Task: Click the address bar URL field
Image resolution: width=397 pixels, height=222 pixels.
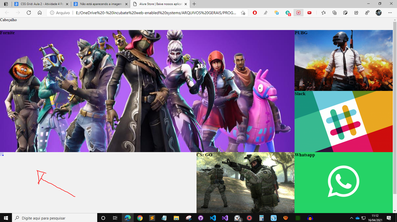Action: pos(156,13)
